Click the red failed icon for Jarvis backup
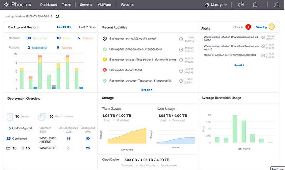The image size is (285, 170). (104, 70)
